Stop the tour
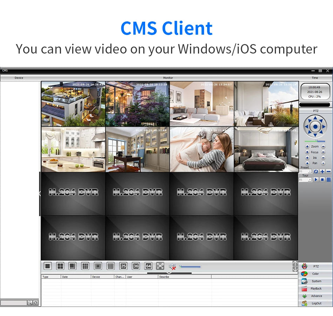The height and width of the screenshot is (316, 333). [x=322, y=180]
